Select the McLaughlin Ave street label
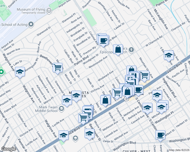Viewport: 190px width, 152px height. coord(161,19)
